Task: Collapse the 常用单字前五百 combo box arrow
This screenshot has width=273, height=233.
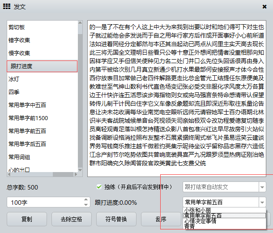Action: [262, 203]
